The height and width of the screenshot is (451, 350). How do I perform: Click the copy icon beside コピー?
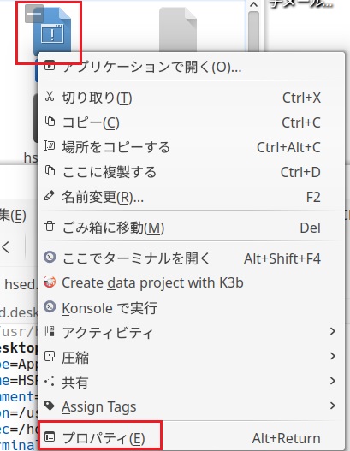coord(50,122)
